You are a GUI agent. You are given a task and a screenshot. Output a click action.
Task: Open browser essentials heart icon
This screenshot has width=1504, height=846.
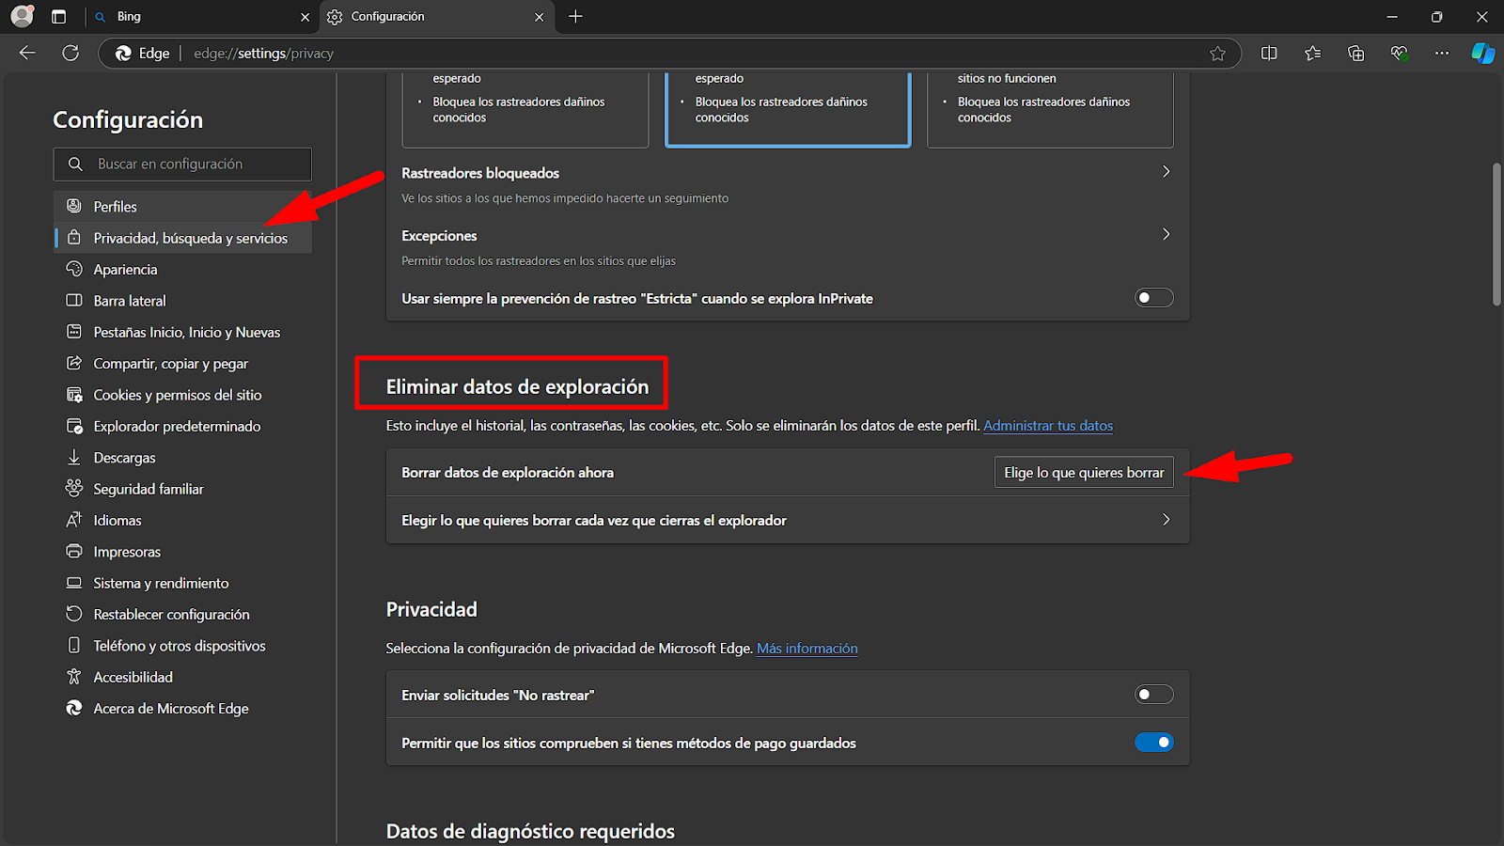(x=1399, y=54)
